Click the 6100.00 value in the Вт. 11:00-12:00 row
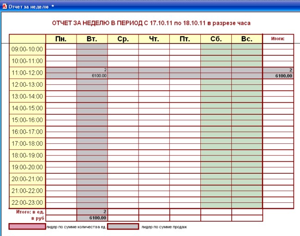This screenshot has height=236, width=300. (x=99, y=76)
